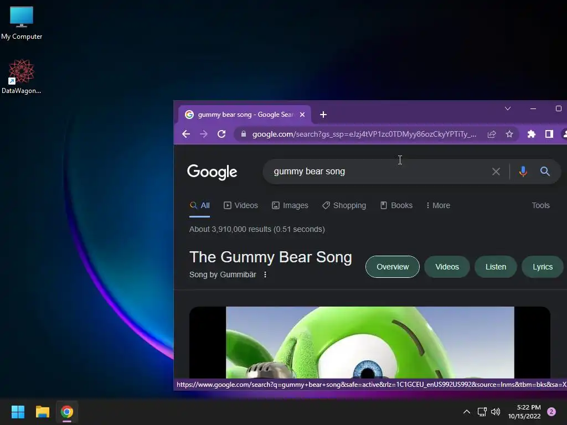567x425 pixels.
Task: Click the results count text
Action: [x=257, y=229]
